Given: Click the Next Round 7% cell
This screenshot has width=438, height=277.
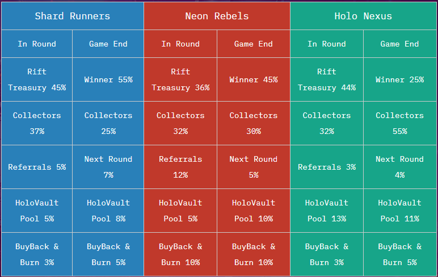Looking at the screenshot, I should click(108, 167).
